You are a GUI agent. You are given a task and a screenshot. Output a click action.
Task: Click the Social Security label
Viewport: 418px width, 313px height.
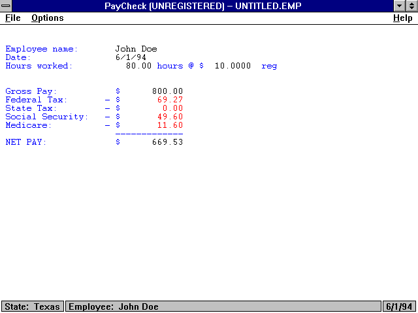point(46,117)
